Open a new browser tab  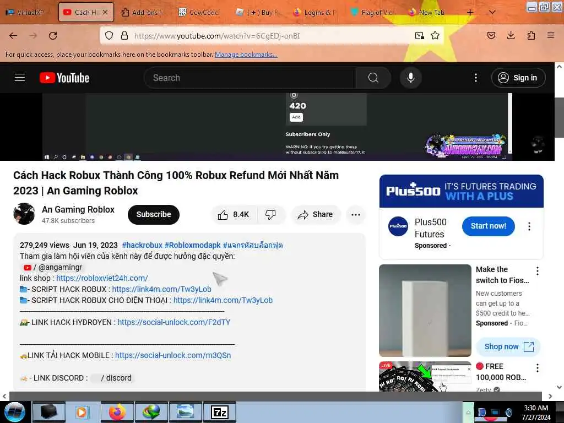470,12
